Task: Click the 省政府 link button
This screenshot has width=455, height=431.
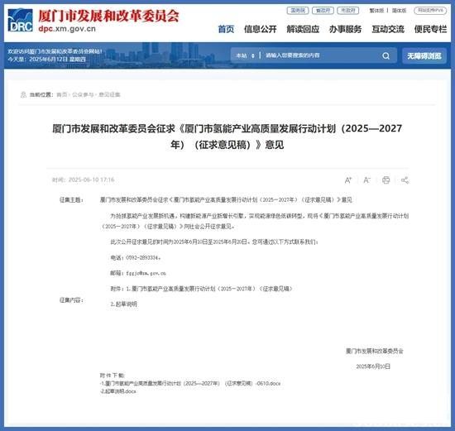Action: click(323, 11)
